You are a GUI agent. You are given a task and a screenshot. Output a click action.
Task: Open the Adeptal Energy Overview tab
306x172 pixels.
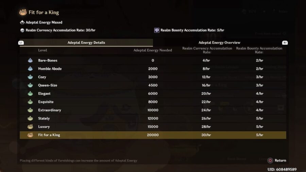[x=219, y=43]
